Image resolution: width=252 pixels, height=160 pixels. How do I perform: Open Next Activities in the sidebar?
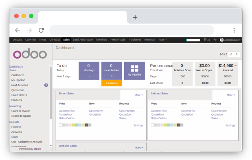click(20, 85)
